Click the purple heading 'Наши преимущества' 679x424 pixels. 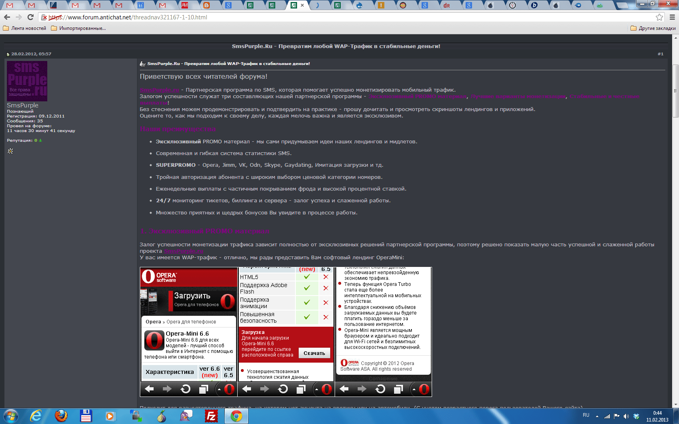tap(178, 129)
